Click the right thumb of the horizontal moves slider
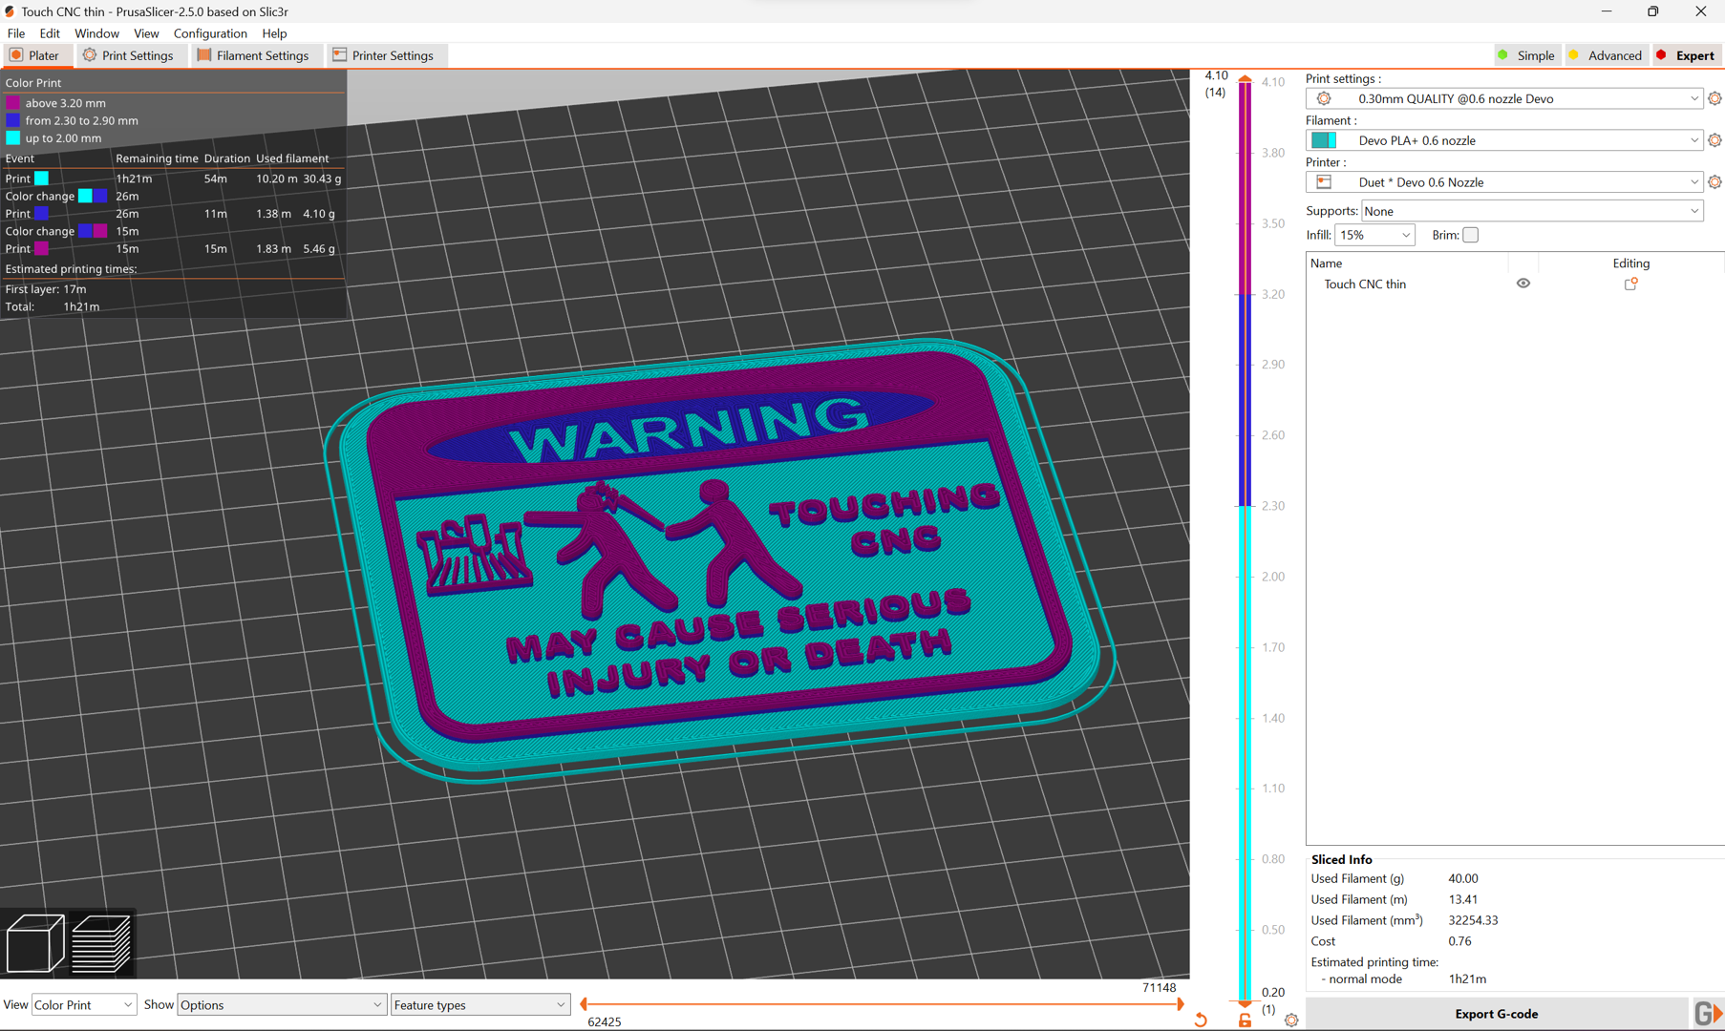Image resolution: width=1725 pixels, height=1031 pixels. tap(1181, 1004)
